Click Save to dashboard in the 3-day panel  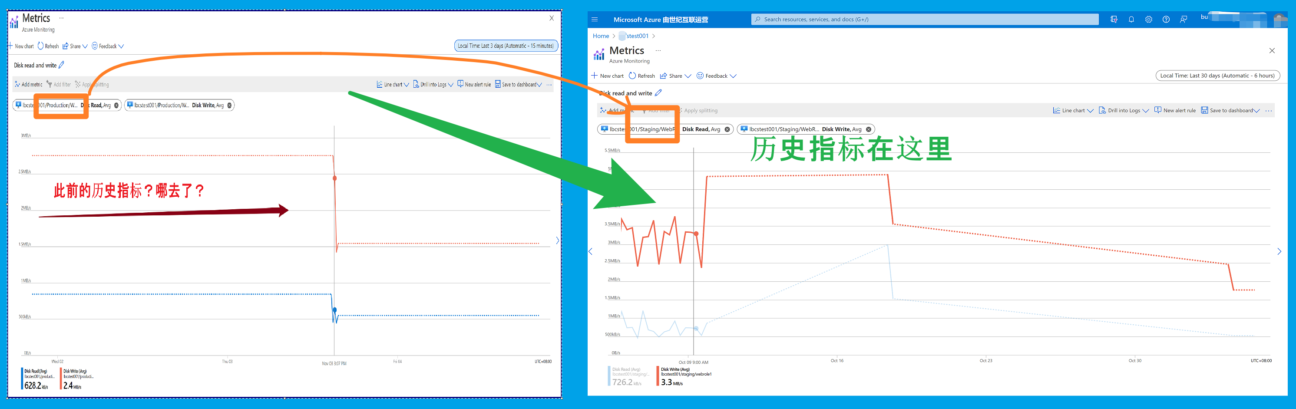(518, 85)
